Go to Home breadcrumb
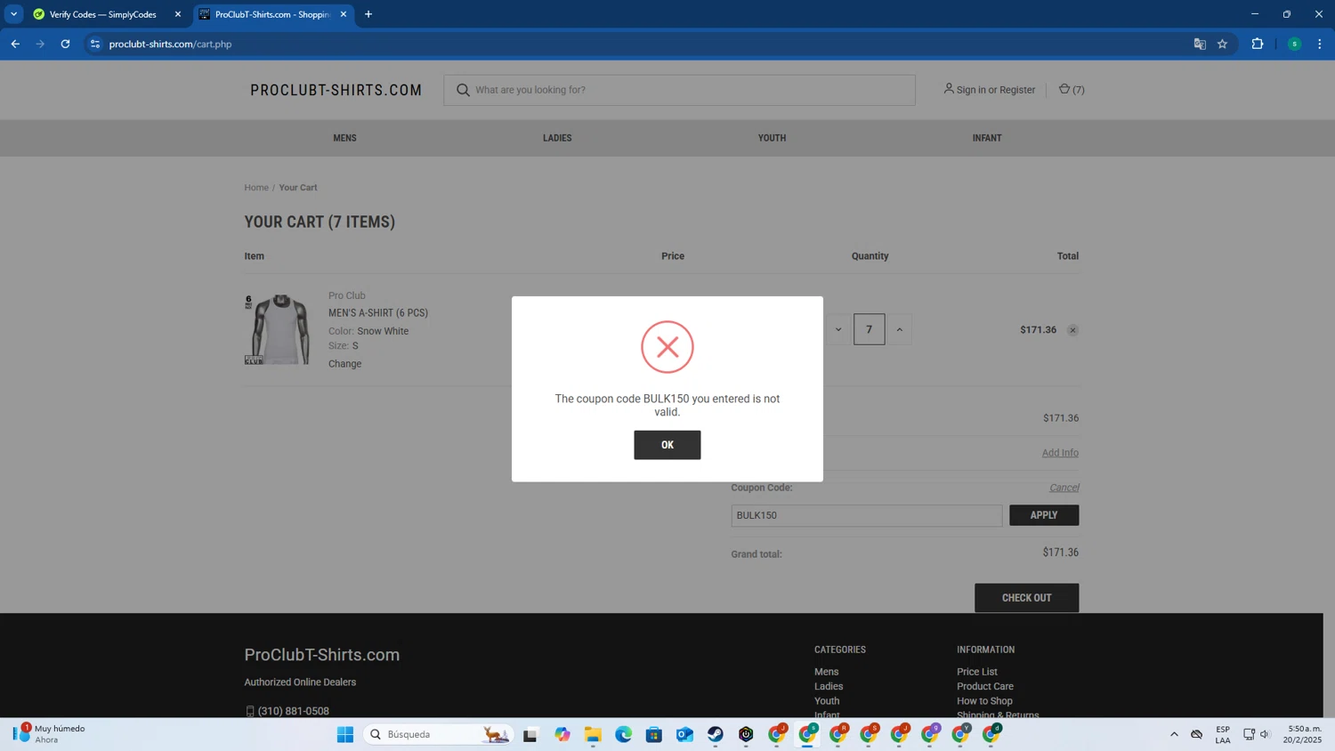 coord(256,188)
